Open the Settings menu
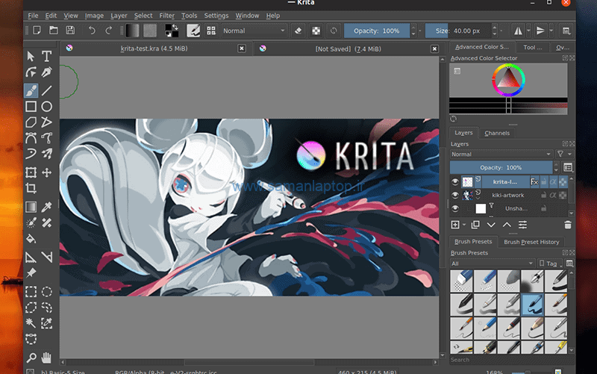Image resolution: width=597 pixels, height=374 pixels. click(x=216, y=16)
